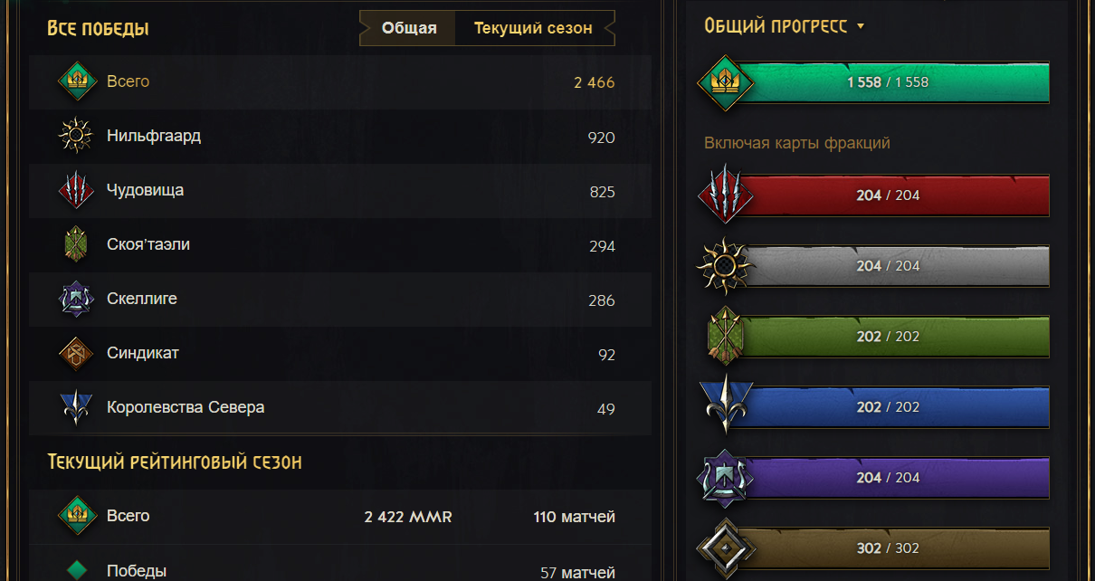Viewport: 1095px width, 581px height.
Task: Click the Nilfgaard sun faction icon in wins list
Action: (x=76, y=137)
